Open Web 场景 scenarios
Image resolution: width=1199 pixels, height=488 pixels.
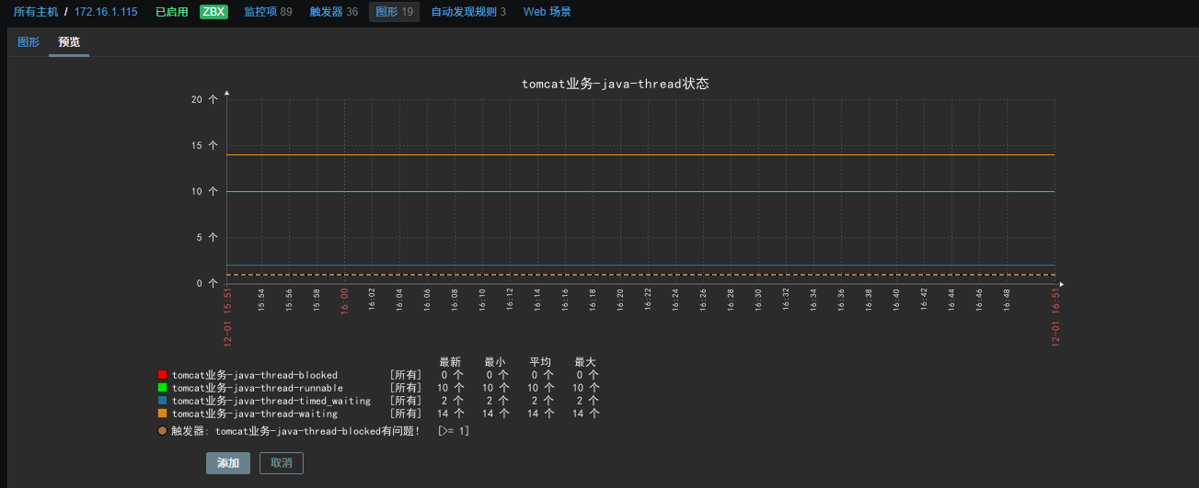click(x=547, y=12)
